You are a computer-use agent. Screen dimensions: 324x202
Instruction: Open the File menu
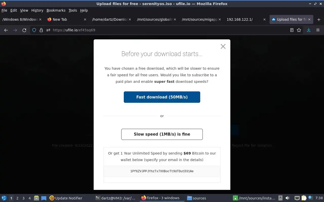4,10
